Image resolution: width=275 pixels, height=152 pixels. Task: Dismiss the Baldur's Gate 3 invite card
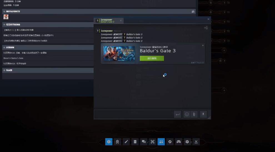(x=203, y=45)
